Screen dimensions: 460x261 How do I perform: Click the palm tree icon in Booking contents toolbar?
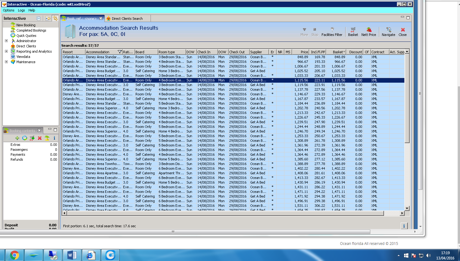[x=47, y=138]
